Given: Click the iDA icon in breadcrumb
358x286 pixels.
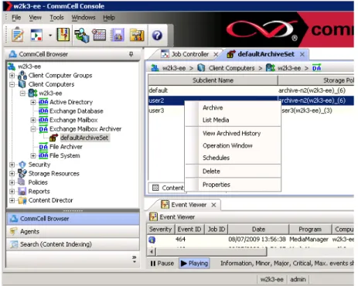Looking at the screenshot, I should coord(317,68).
